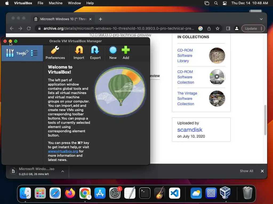Screen dimensions: 273x204
Task: Open VirtualBox from the Dock
Action: pos(225,193)
